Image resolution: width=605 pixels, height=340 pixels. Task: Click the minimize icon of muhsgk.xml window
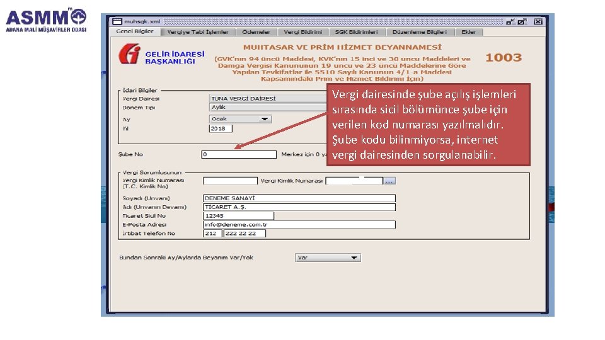(x=510, y=21)
